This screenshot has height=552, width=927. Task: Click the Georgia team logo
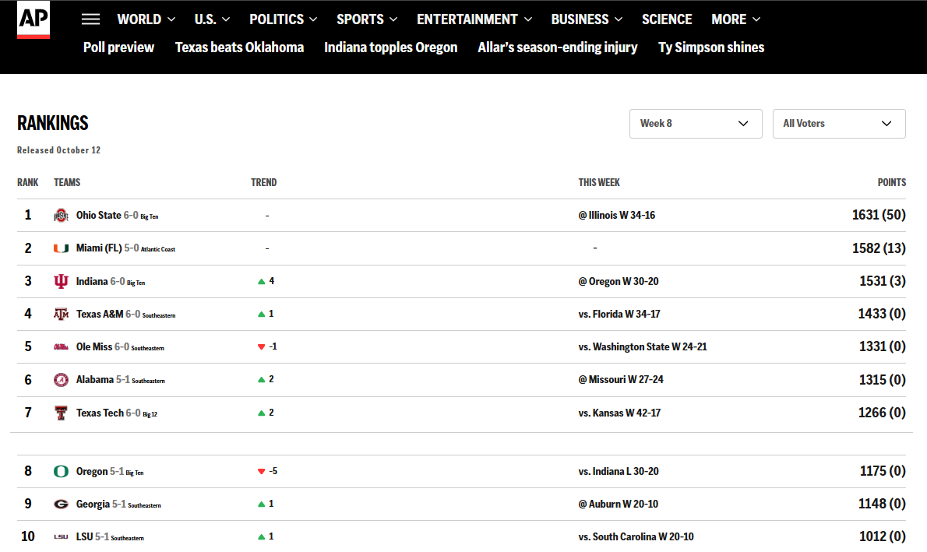[61, 505]
